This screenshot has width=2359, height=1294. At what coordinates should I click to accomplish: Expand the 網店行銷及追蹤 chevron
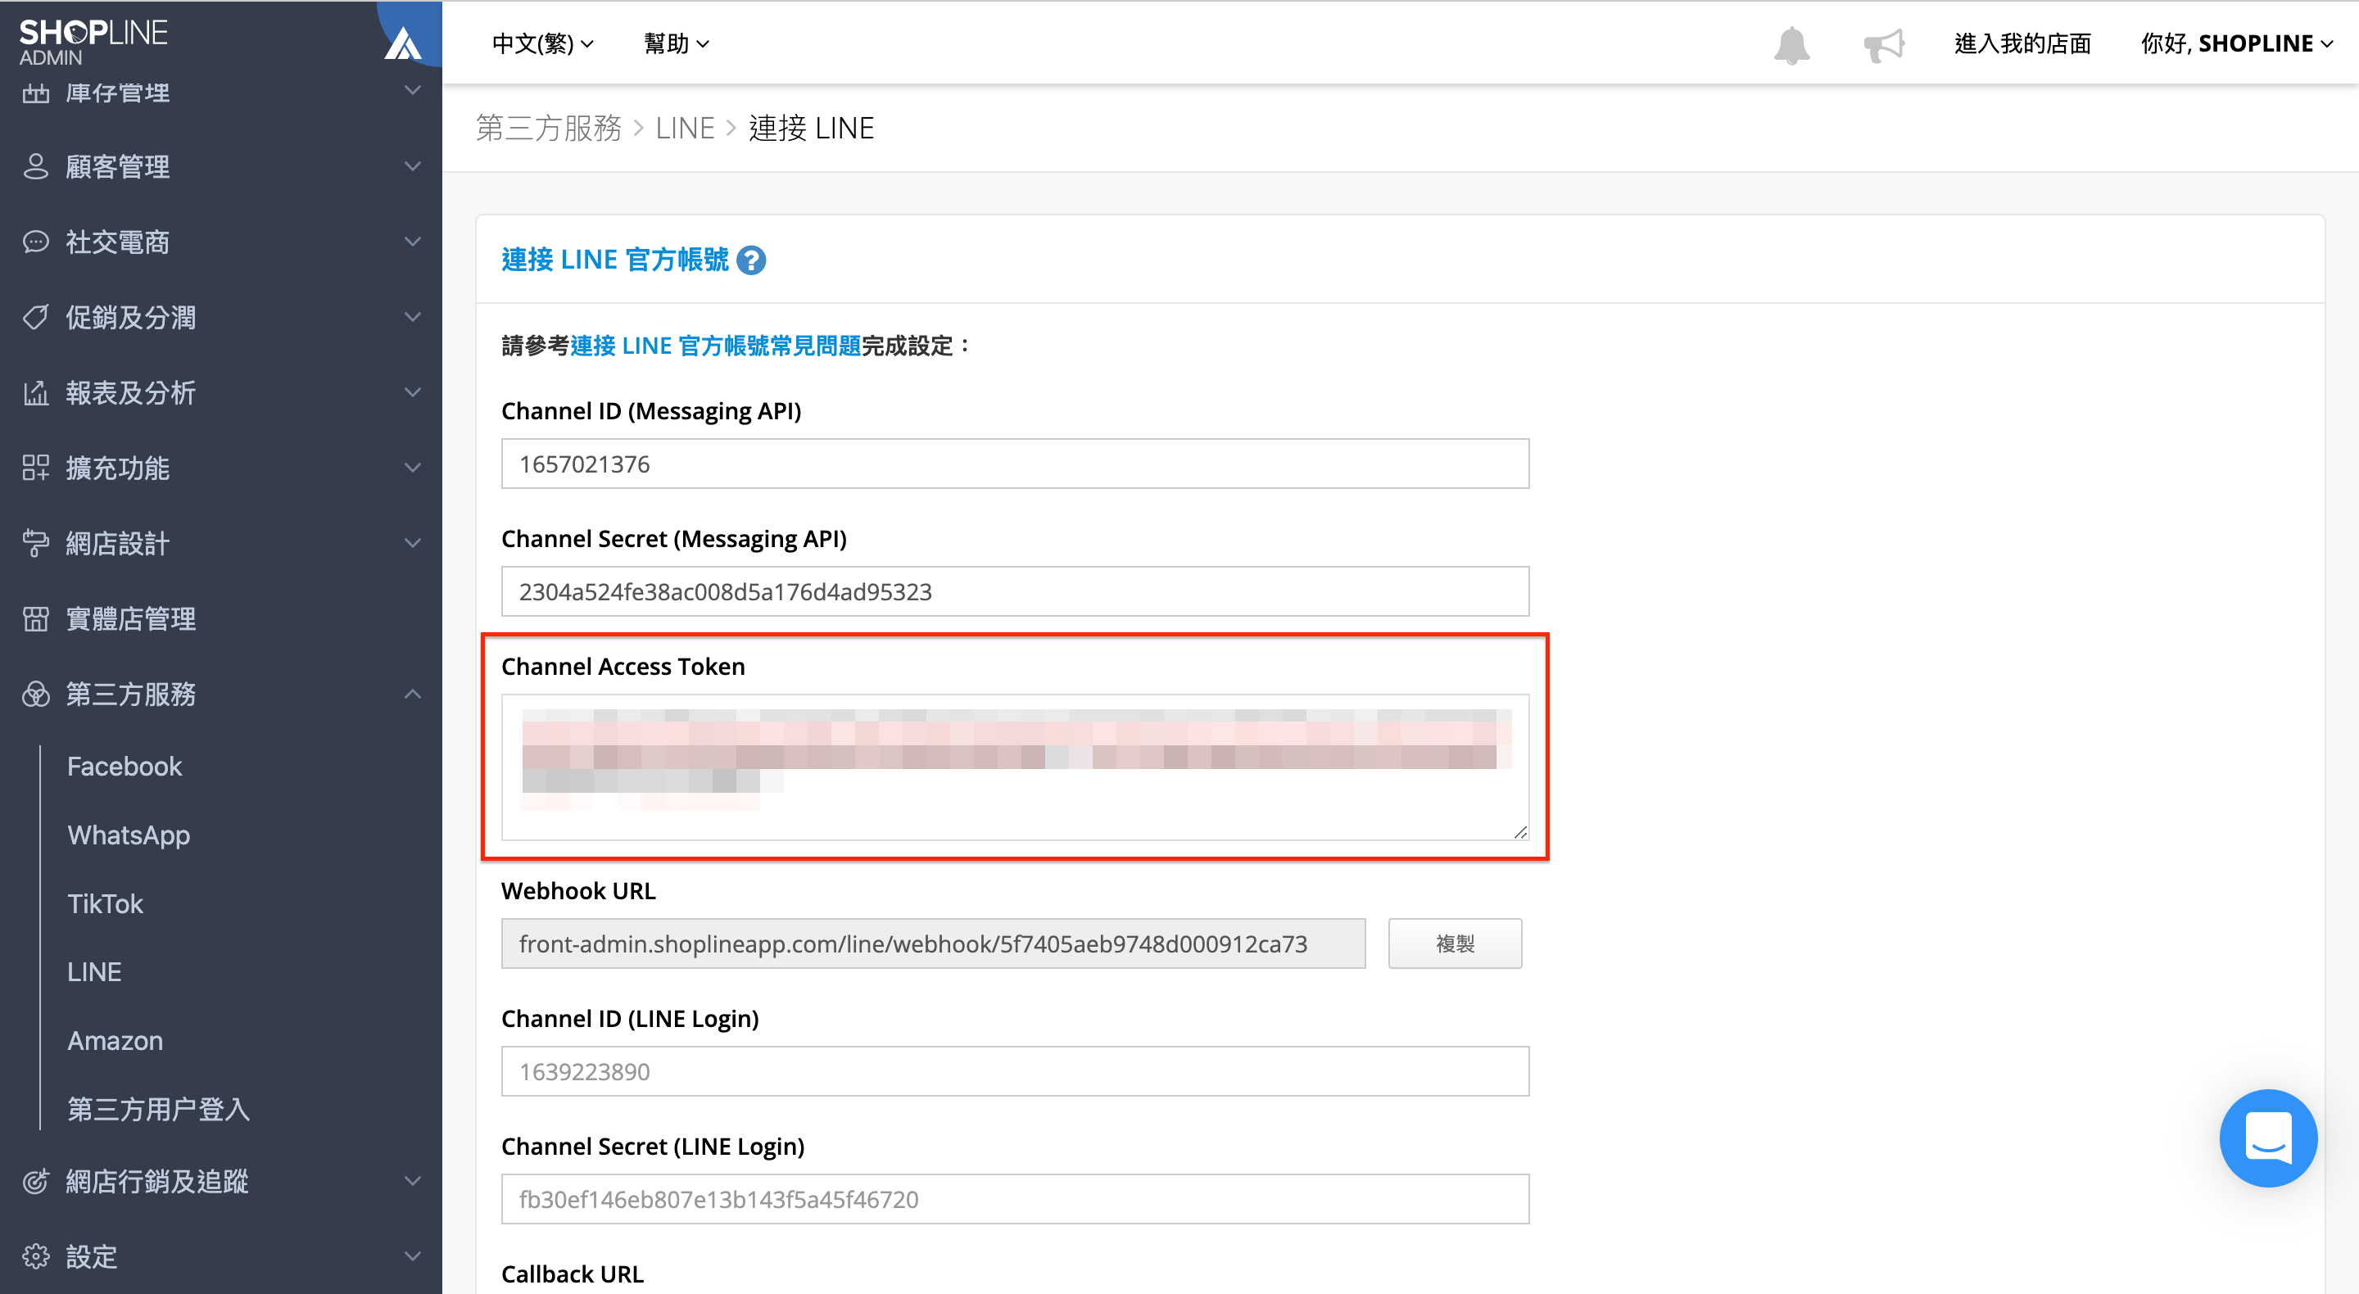click(413, 1181)
